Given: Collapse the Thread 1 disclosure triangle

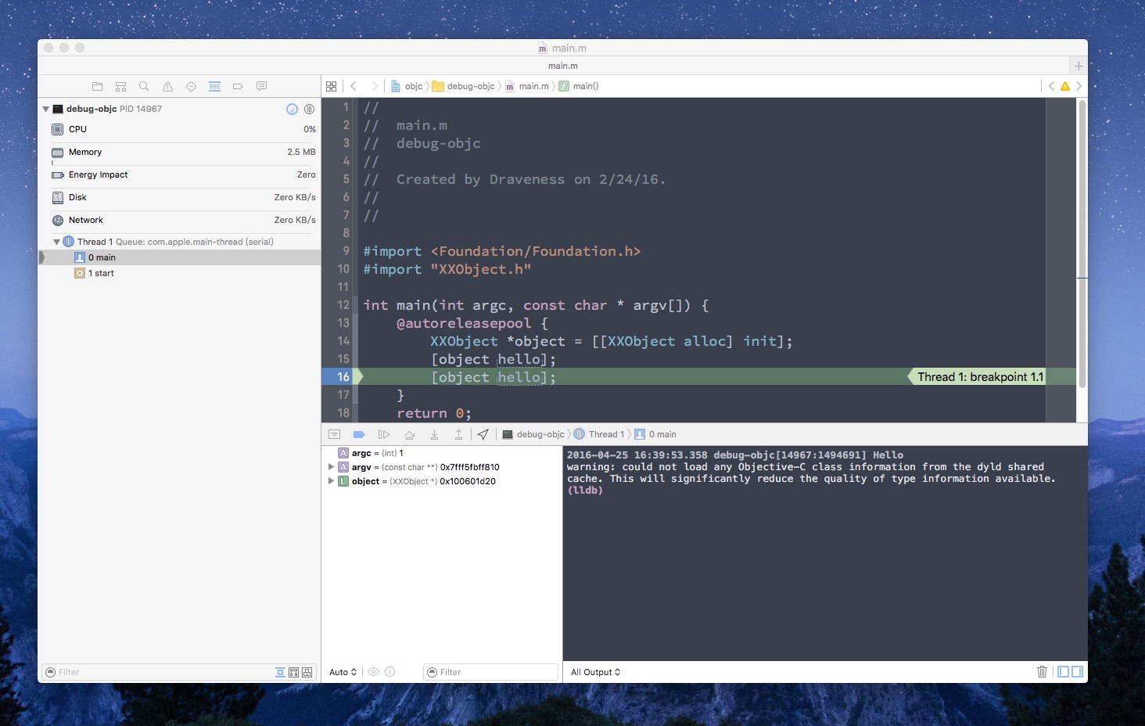Looking at the screenshot, I should click(56, 242).
